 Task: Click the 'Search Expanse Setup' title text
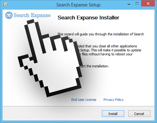click(78, 5)
